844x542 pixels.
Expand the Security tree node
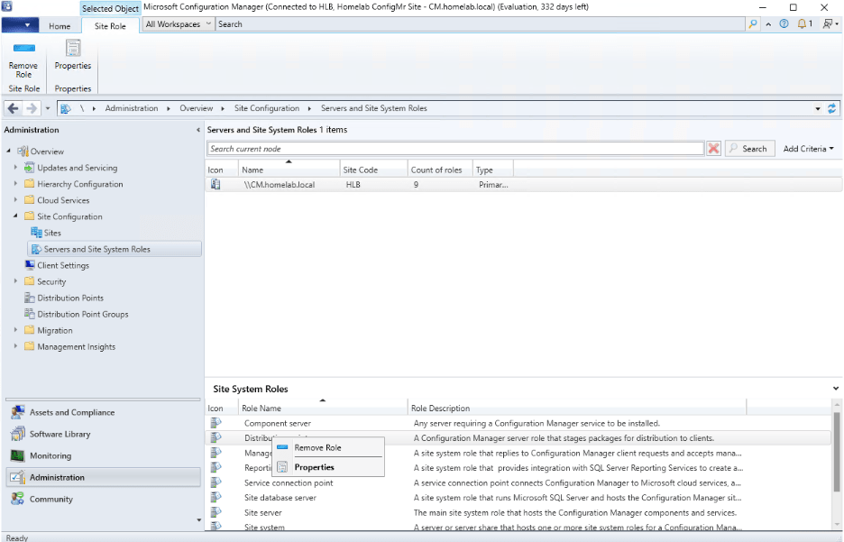[x=14, y=281]
